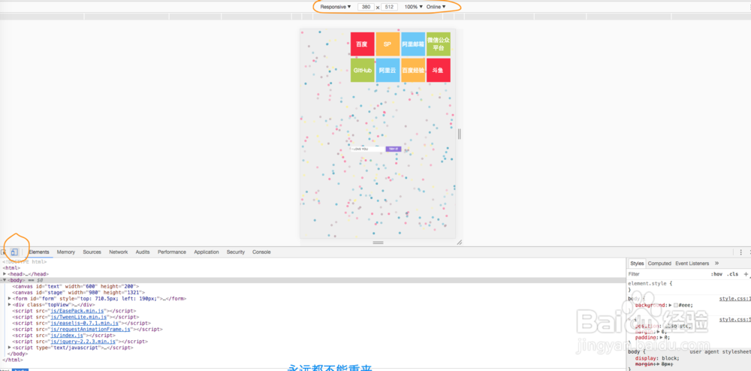Follow the js/jquery-2.2.3.min.js link

84,342
